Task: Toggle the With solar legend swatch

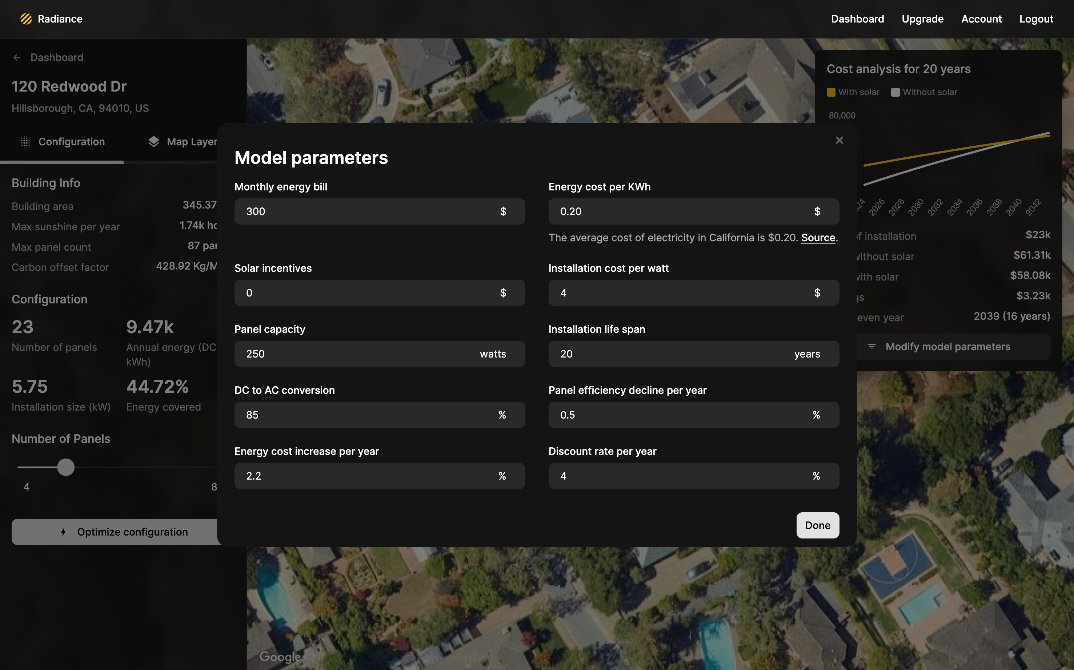Action: (x=831, y=92)
